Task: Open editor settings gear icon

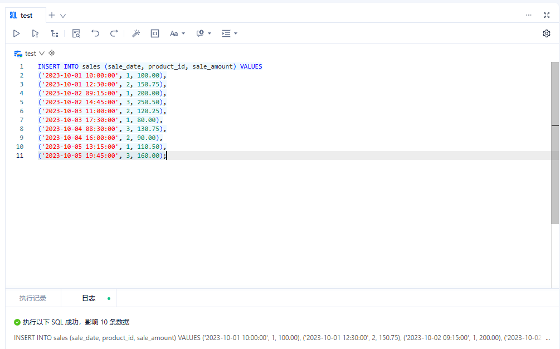Action: (547, 33)
